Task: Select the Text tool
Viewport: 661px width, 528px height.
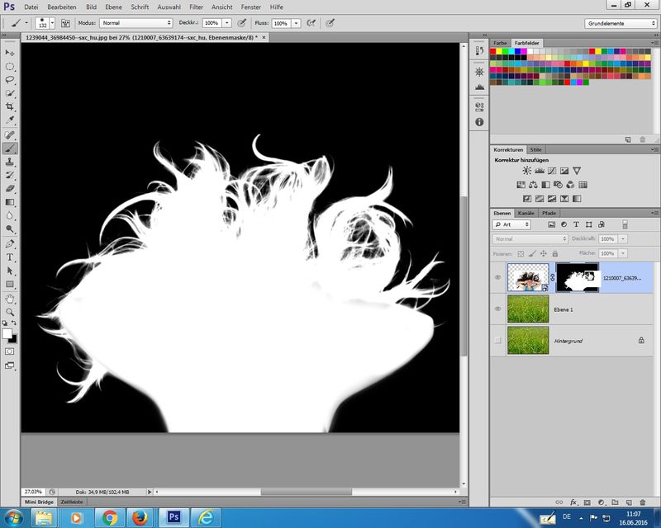Action: pyautogui.click(x=10, y=257)
